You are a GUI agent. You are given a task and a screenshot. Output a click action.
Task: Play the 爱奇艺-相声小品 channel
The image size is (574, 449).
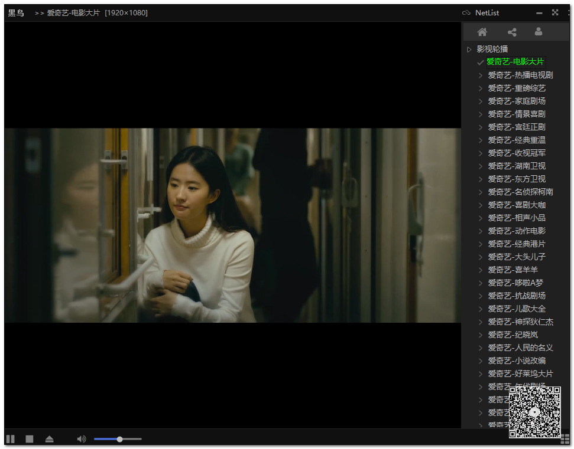[x=517, y=218]
